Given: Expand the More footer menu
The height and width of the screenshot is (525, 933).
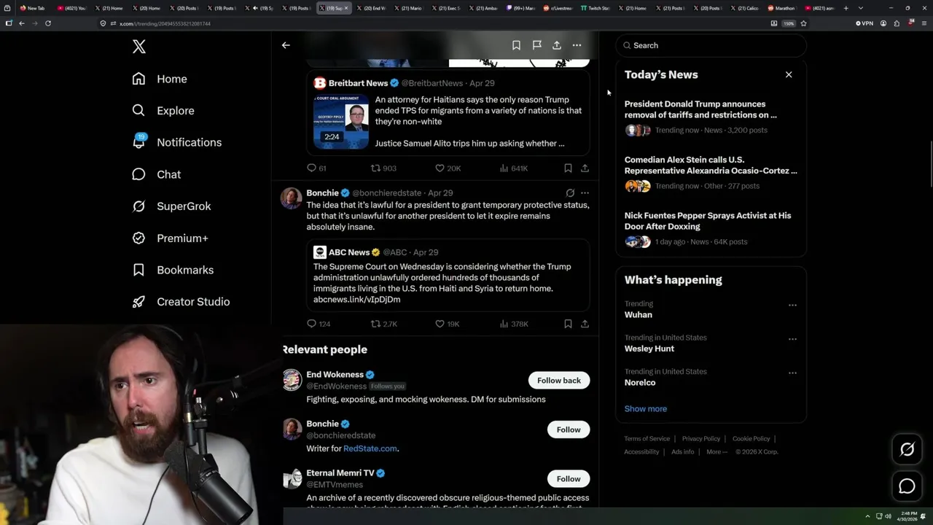Looking at the screenshot, I should 716,452.
